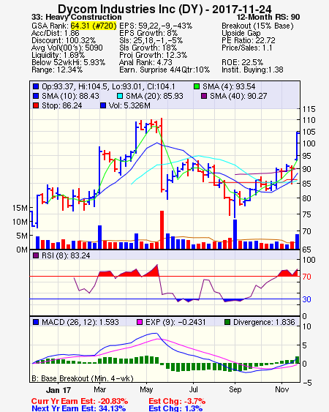Click the 'Range: 12.34%' value
The height and width of the screenshot is (412, 329).
(57, 70)
